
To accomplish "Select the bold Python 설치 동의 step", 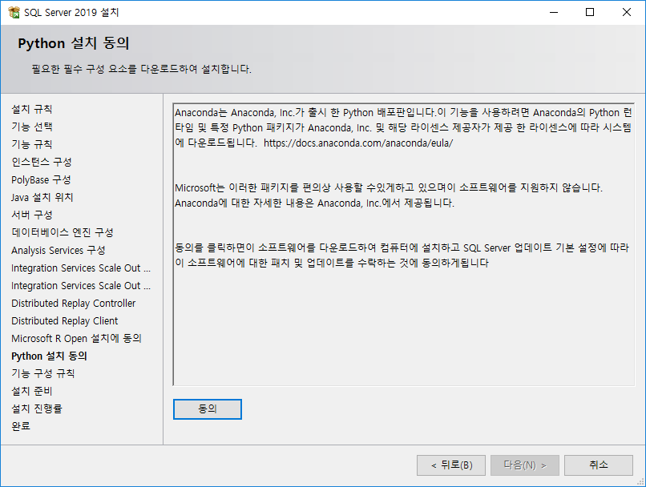I will pos(49,356).
